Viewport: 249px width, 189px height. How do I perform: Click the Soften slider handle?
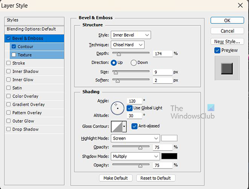pos(118,81)
